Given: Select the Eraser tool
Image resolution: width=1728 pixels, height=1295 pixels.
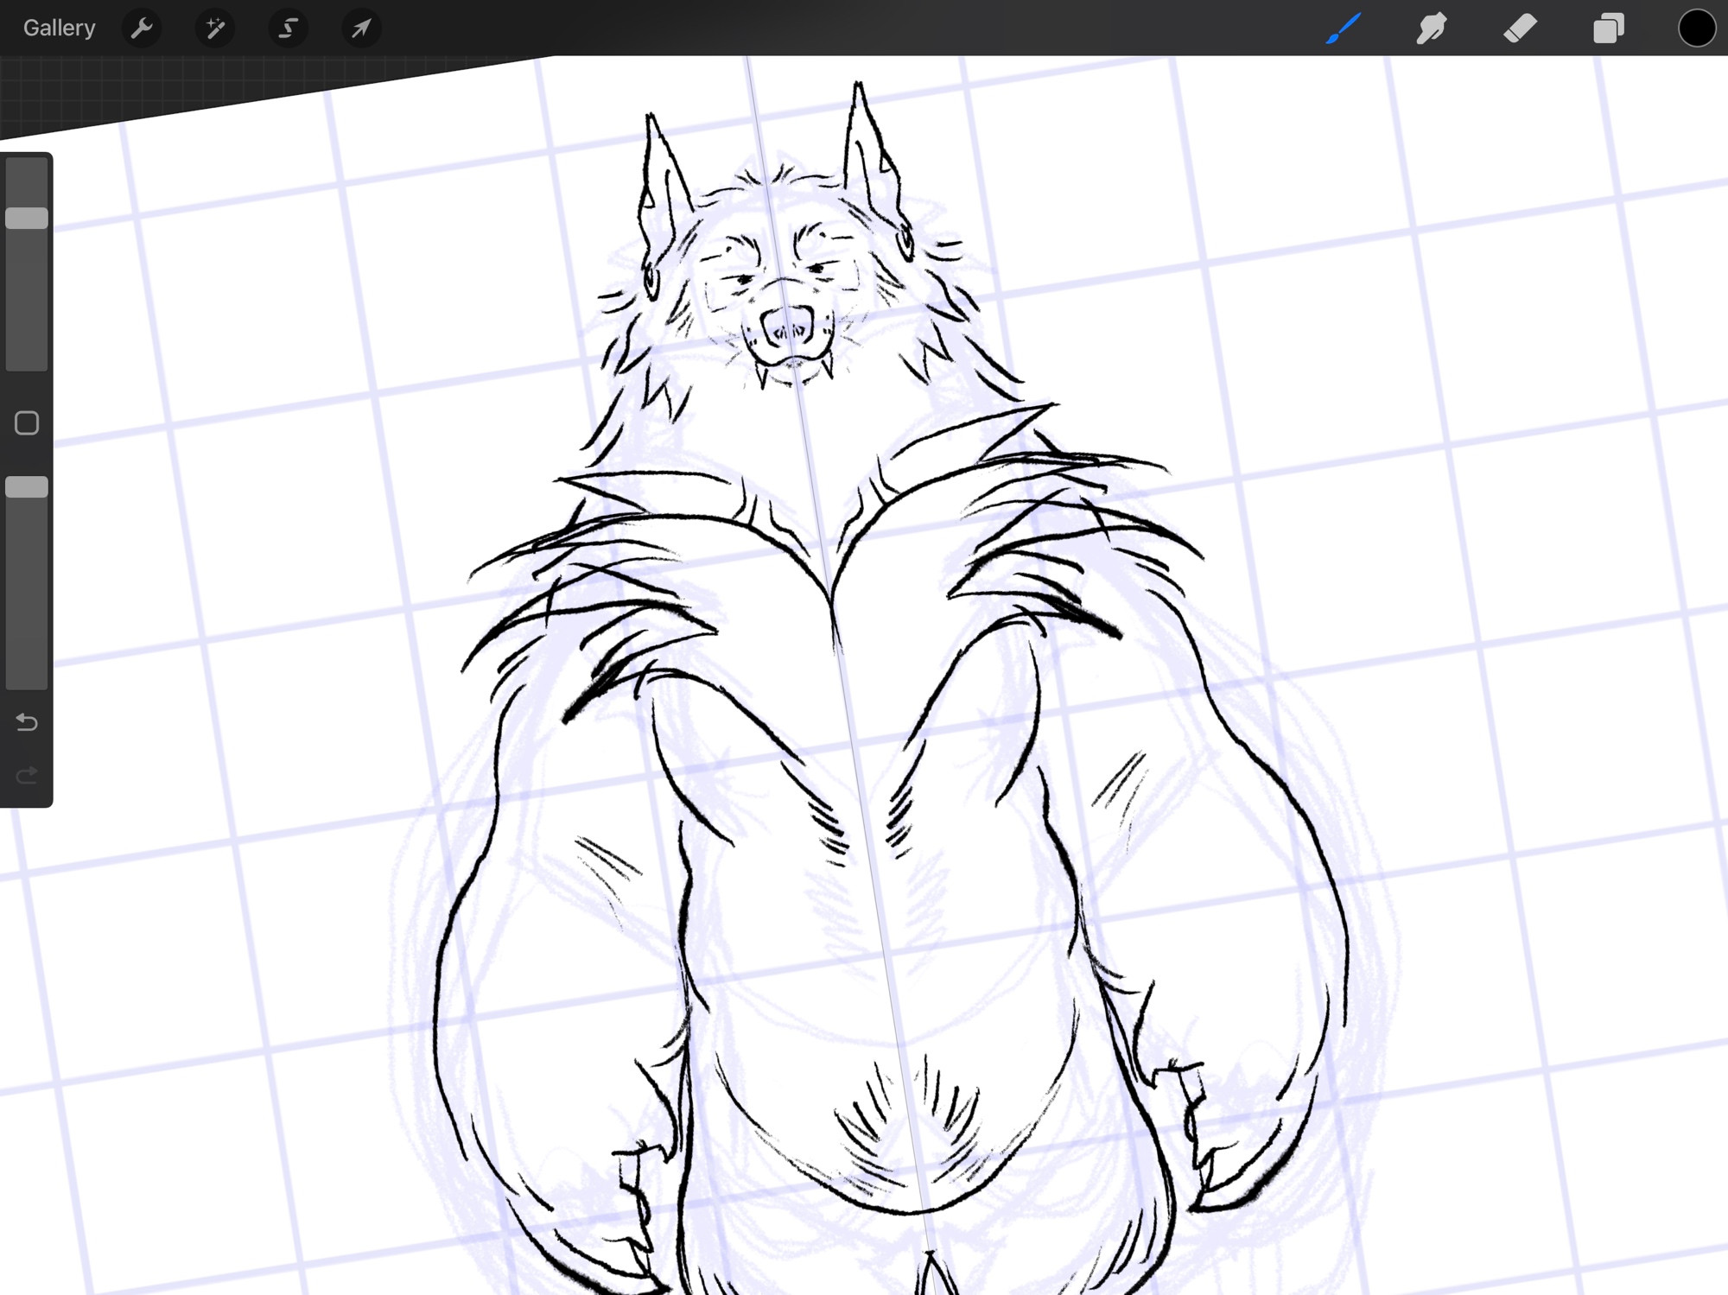Looking at the screenshot, I should [x=1520, y=29].
